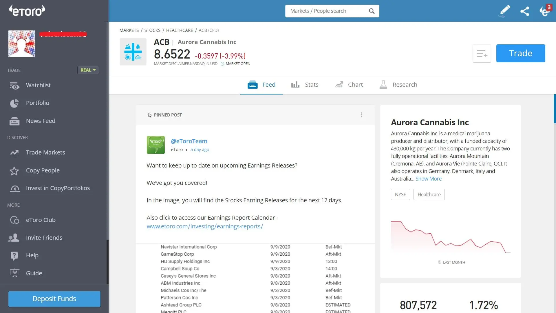Go to MARKETS breadcrumb
The image size is (556, 313).
[129, 30]
